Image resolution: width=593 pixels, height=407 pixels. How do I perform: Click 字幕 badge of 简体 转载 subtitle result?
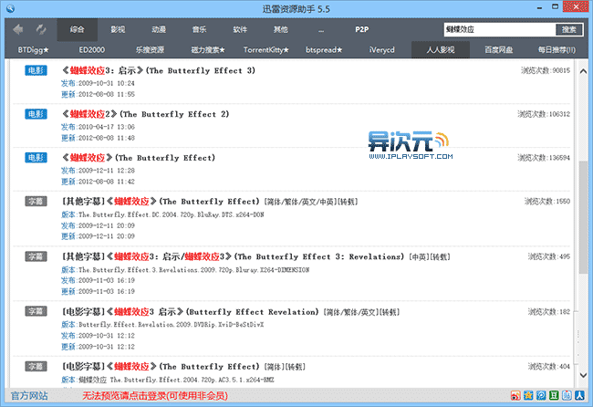coord(36,367)
